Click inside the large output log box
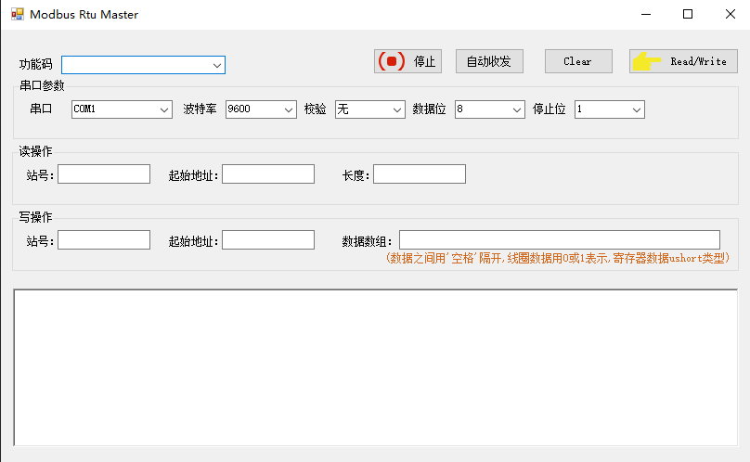750x462 pixels. [x=376, y=367]
